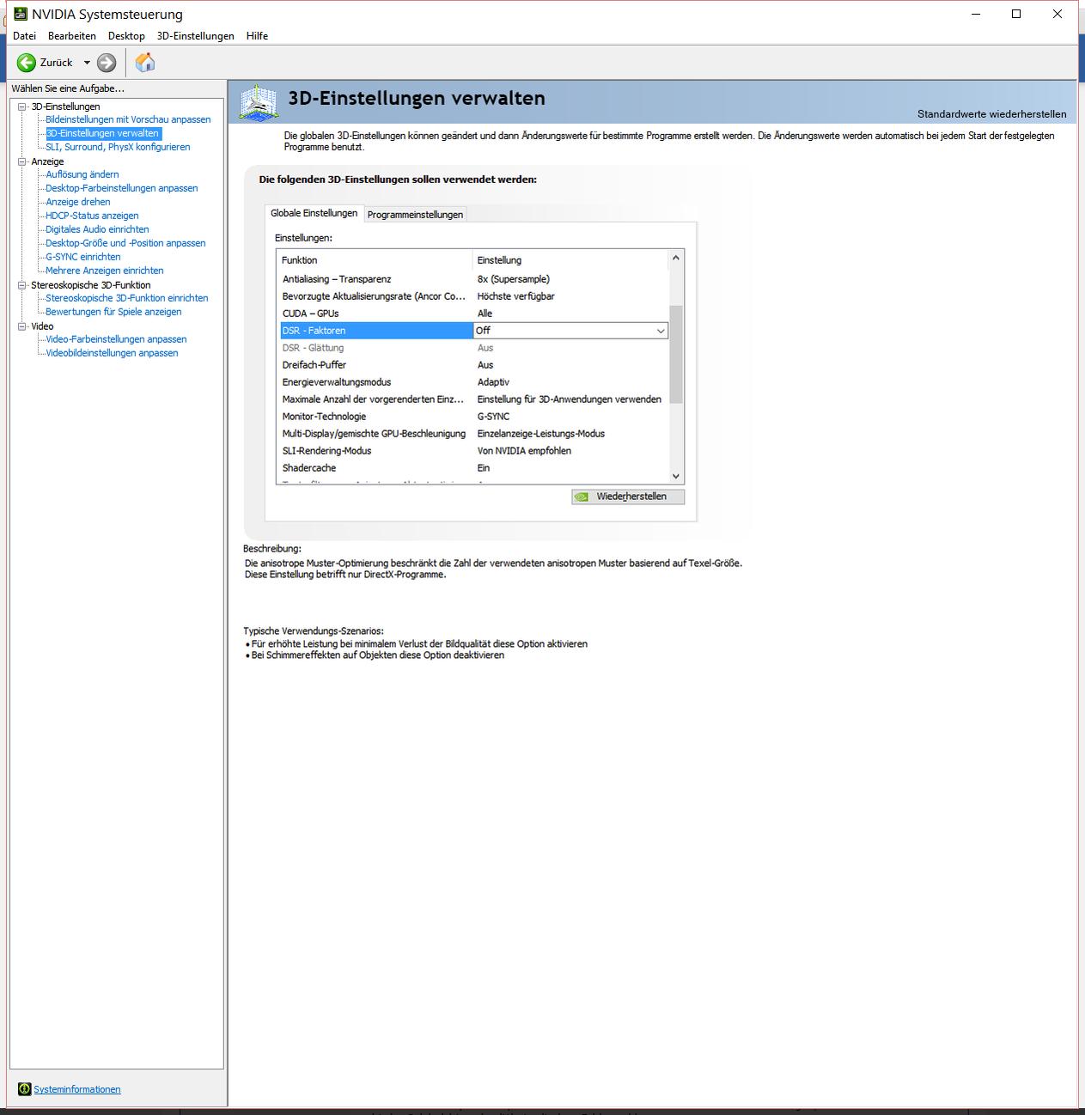This screenshot has height=1115, width=1085.
Task: Click the Einzelanzeige-Leistungs-Modus value
Action: tap(541, 434)
